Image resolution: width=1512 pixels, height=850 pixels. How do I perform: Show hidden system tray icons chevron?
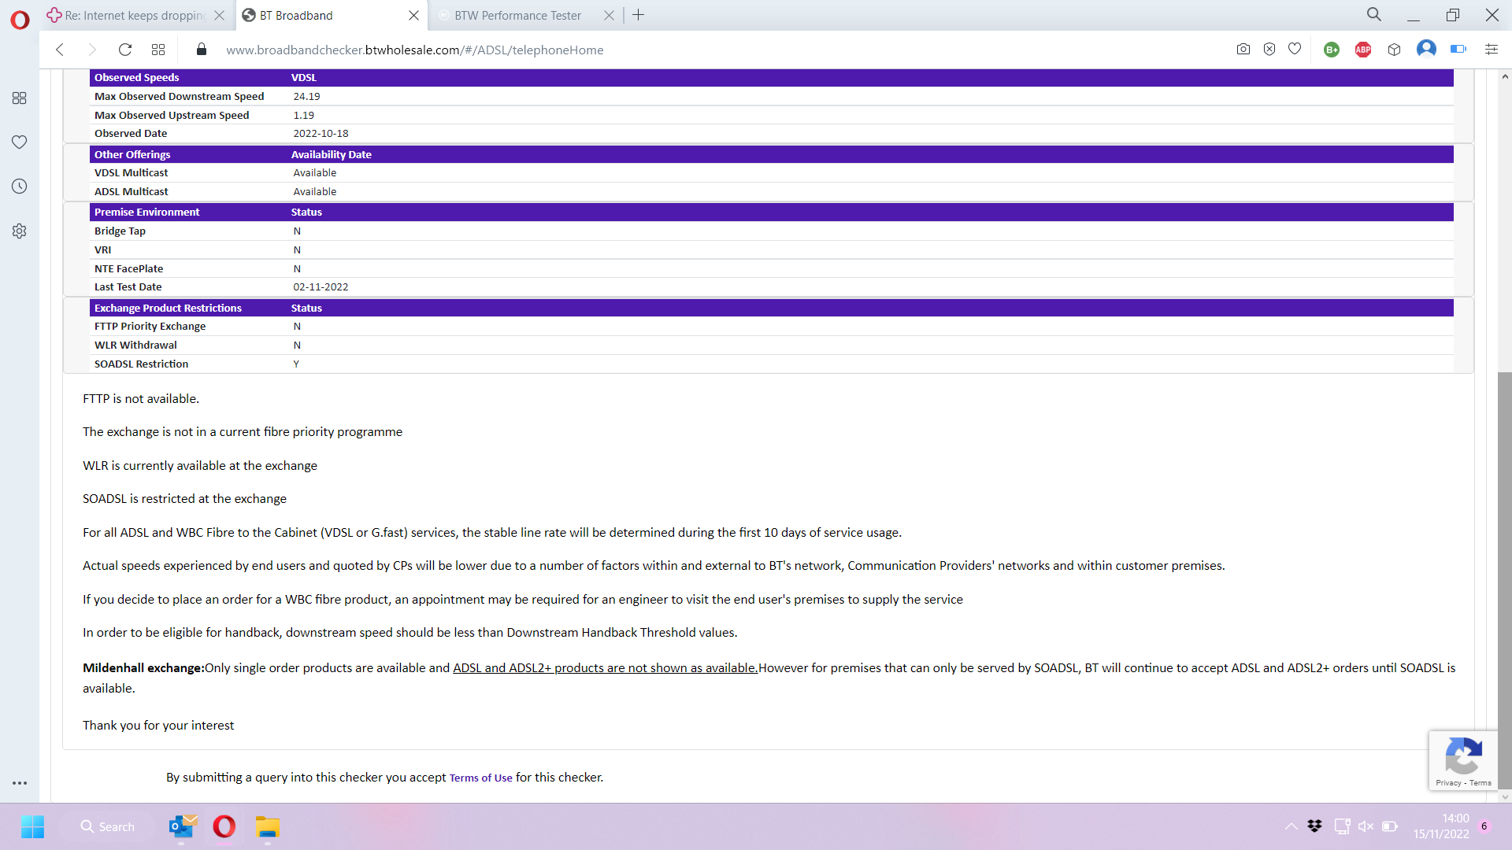[x=1291, y=826]
